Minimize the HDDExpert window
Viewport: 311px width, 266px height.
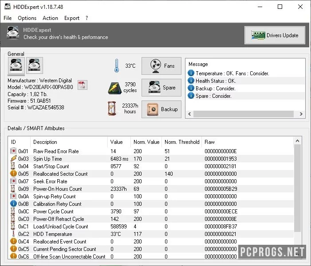(260, 7)
